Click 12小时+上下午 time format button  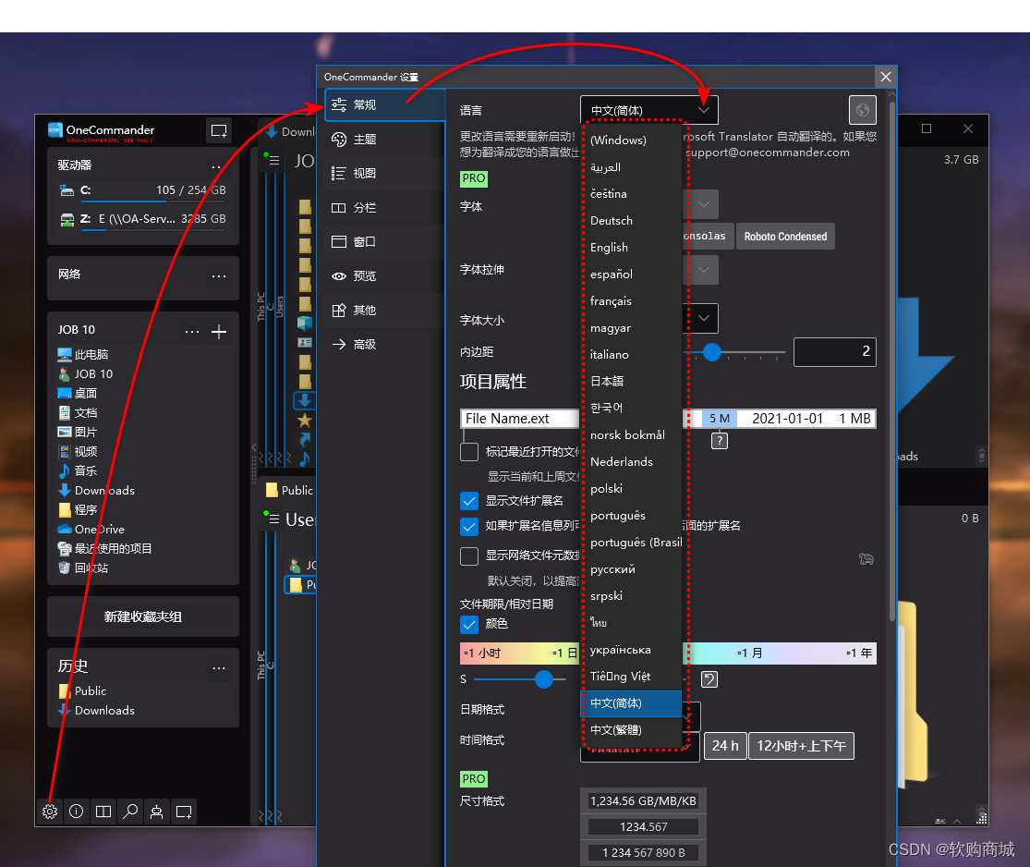coord(802,746)
